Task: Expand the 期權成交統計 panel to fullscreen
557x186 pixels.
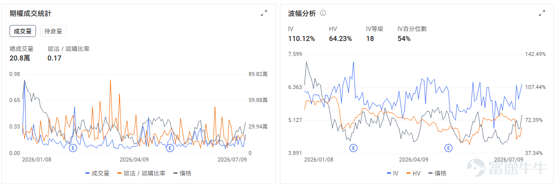Action: [264, 13]
